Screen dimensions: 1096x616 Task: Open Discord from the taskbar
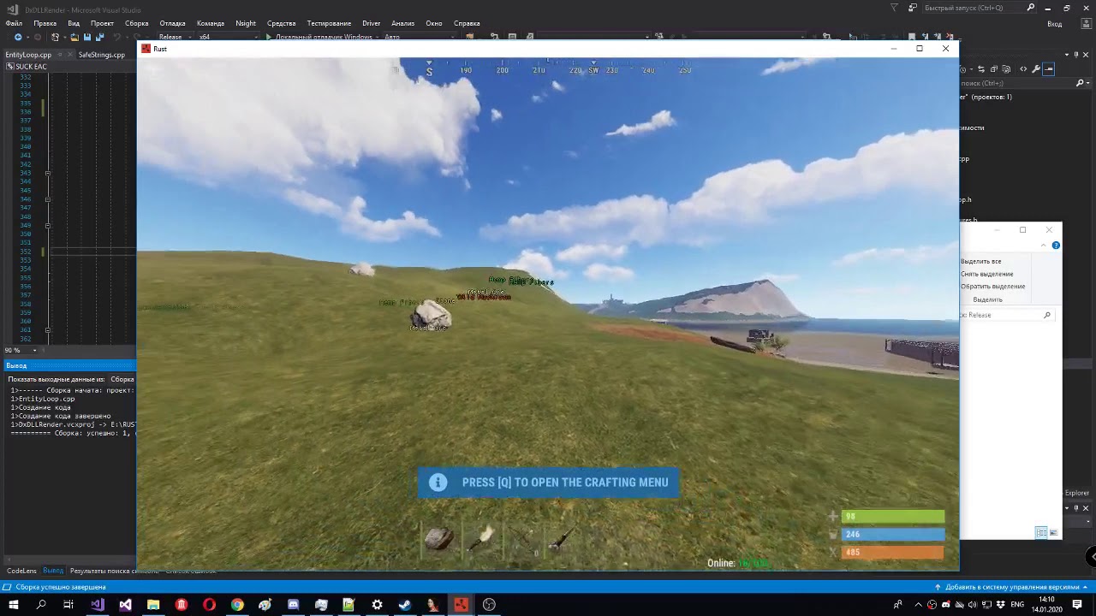(x=294, y=605)
